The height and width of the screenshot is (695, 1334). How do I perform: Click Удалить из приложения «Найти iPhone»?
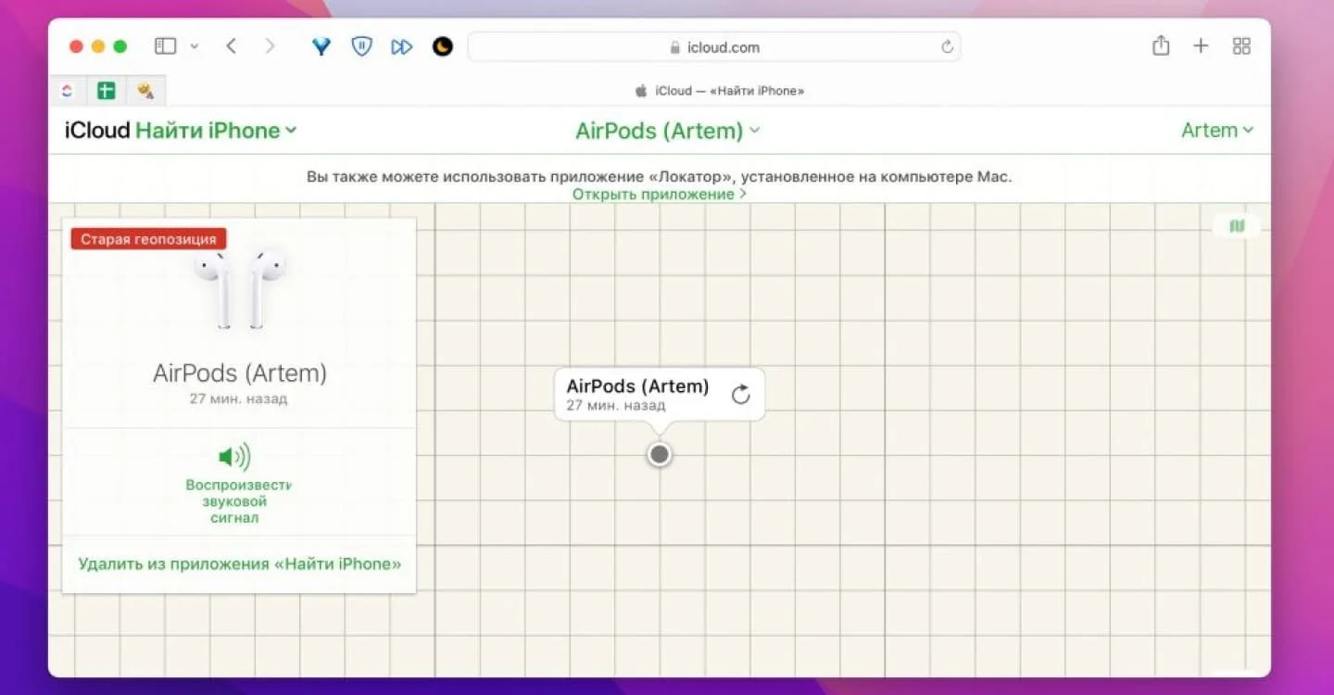coord(240,563)
